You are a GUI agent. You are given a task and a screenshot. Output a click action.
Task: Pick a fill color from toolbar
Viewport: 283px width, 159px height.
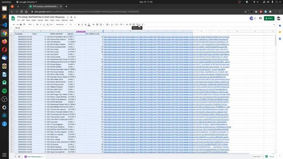coord(93,25)
